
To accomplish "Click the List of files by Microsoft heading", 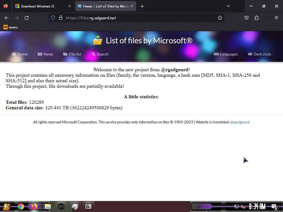I will pos(149,41).
